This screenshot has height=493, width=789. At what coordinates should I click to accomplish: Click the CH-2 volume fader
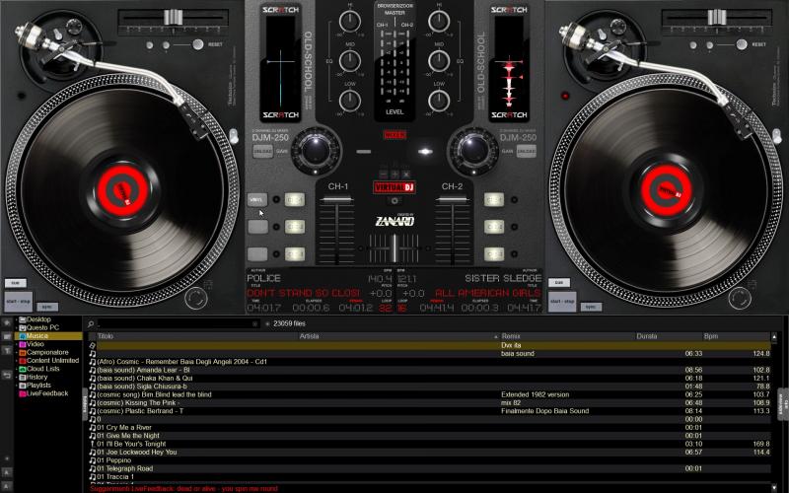tap(453, 200)
